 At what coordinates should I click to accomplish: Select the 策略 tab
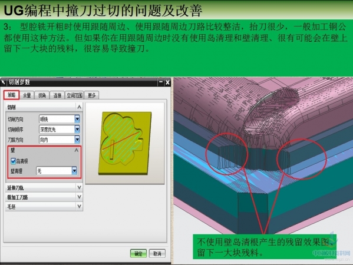tap(11, 95)
